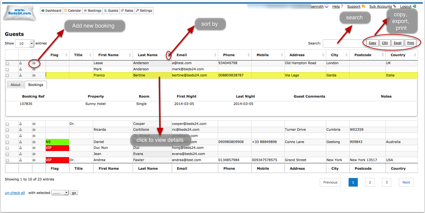Image resolution: width=425 pixels, height=213 pixels.
Task: Click booking suitcase icon in Franco Bertine row
Action: pyautogui.click(x=34, y=75)
